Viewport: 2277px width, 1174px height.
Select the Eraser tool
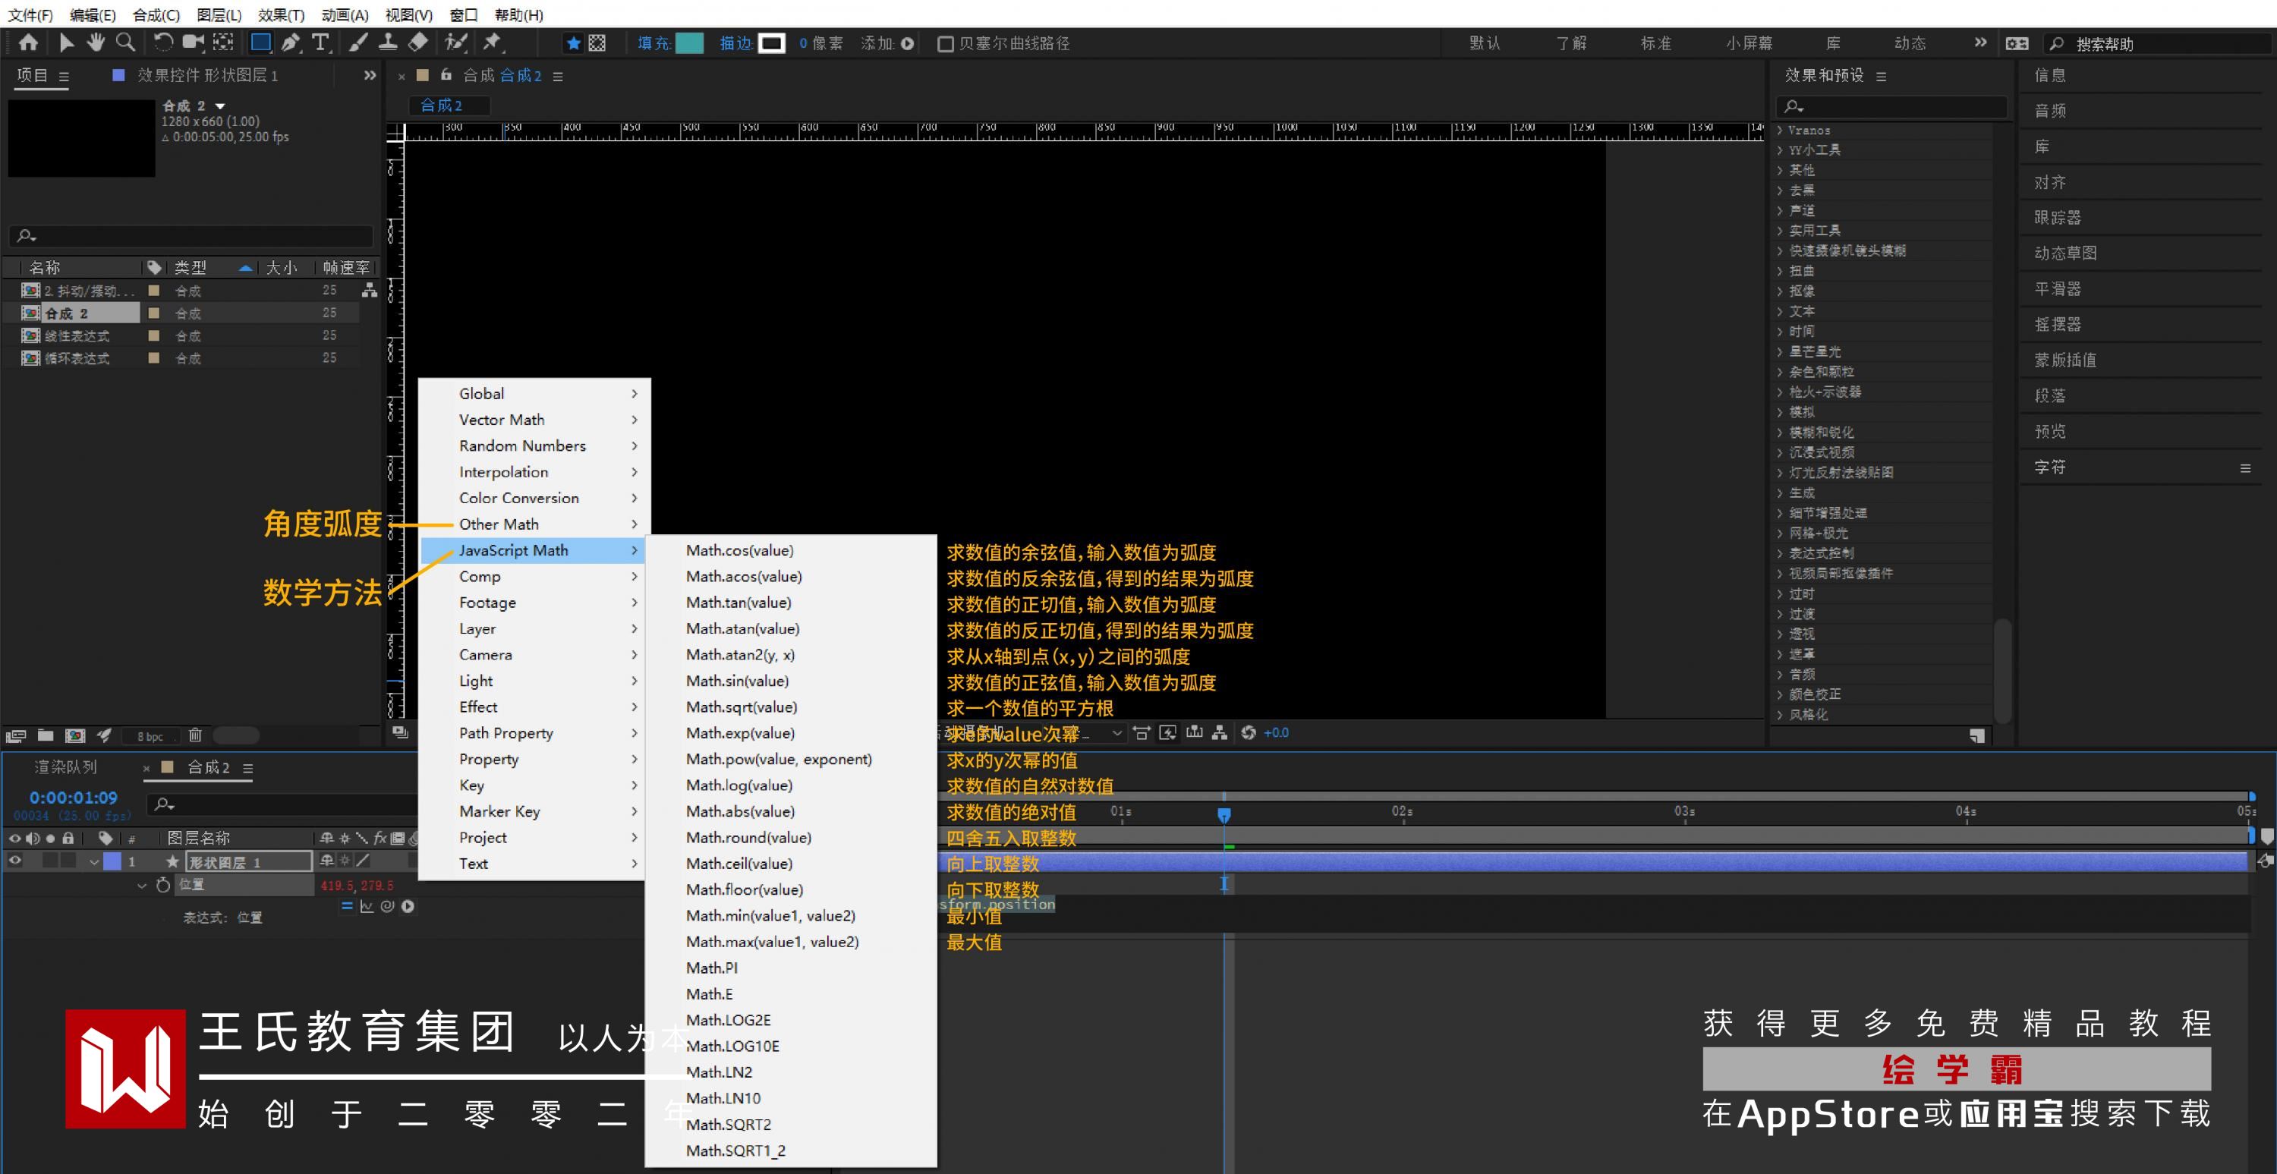click(x=418, y=42)
